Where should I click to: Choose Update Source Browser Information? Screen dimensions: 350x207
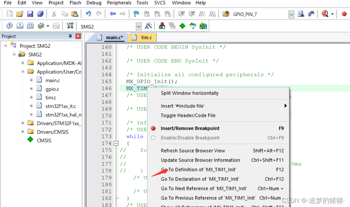click(219, 160)
